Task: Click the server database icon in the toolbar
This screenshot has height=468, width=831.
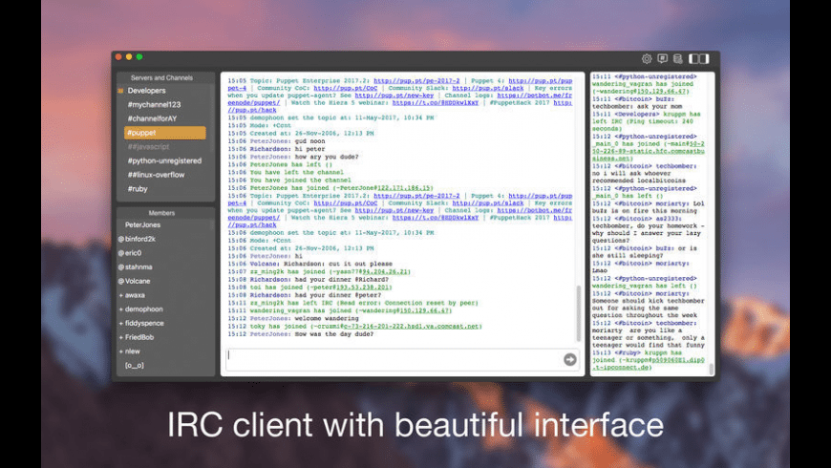Action: click(x=677, y=58)
